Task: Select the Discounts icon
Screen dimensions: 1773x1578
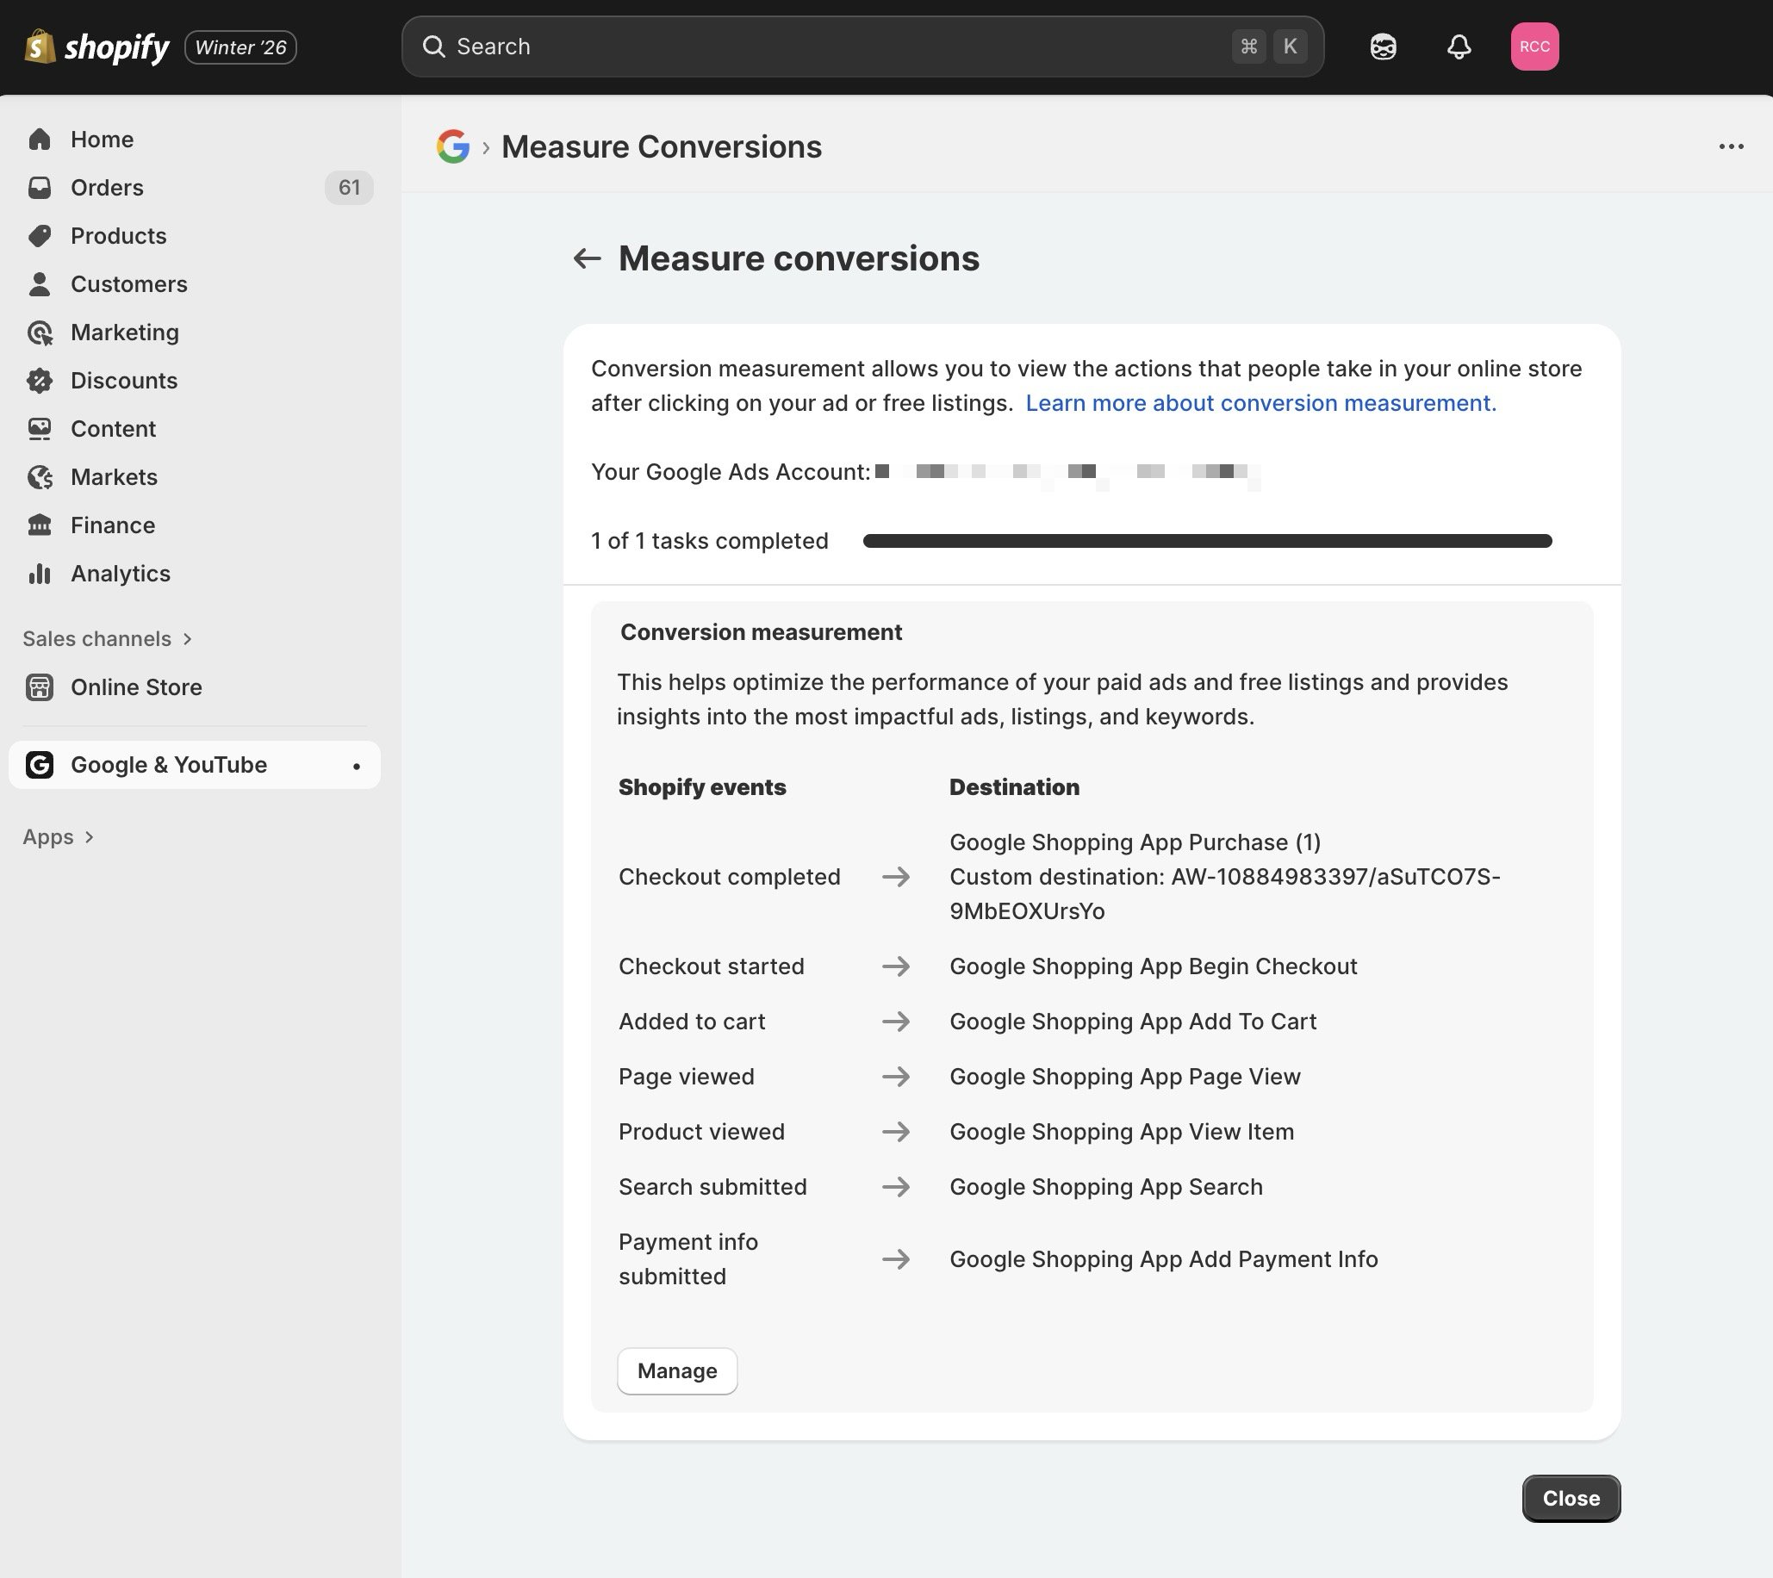Action: 40,380
